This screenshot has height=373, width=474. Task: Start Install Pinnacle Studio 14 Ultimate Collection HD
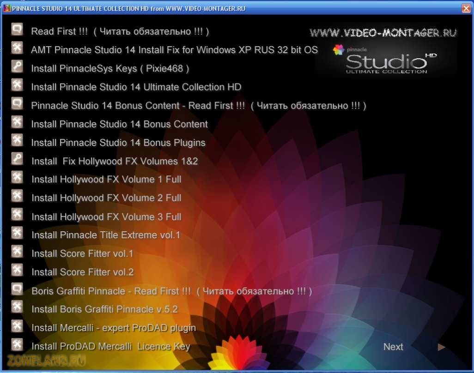(136, 87)
